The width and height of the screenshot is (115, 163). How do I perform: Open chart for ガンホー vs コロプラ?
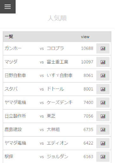(103, 48)
